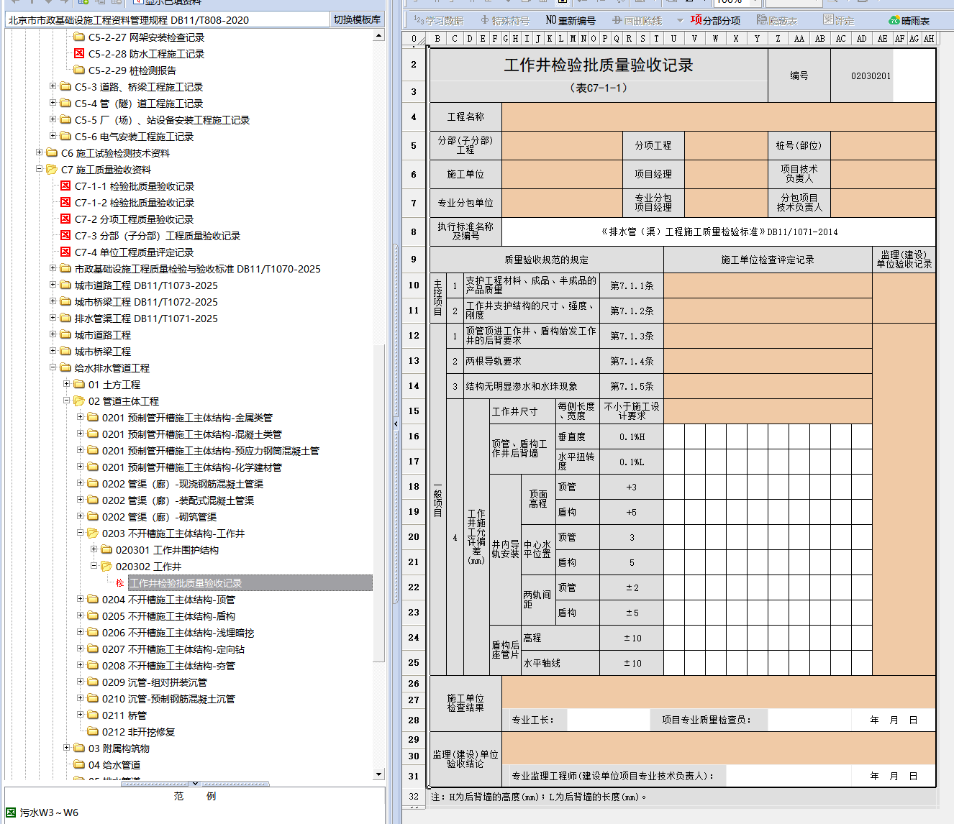Click the folder icon of 0211 桥管
The image size is (954, 824).
click(x=93, y=715)
